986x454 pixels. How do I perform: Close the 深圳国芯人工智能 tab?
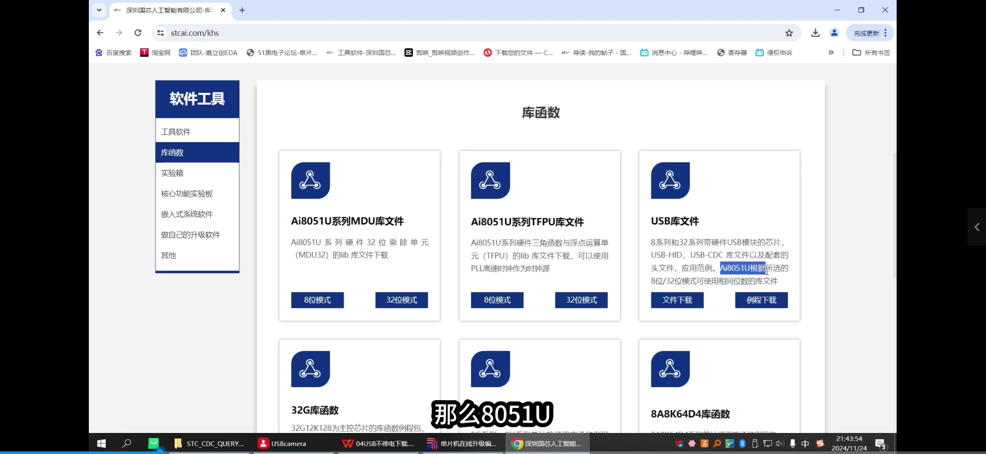[223, 10]
